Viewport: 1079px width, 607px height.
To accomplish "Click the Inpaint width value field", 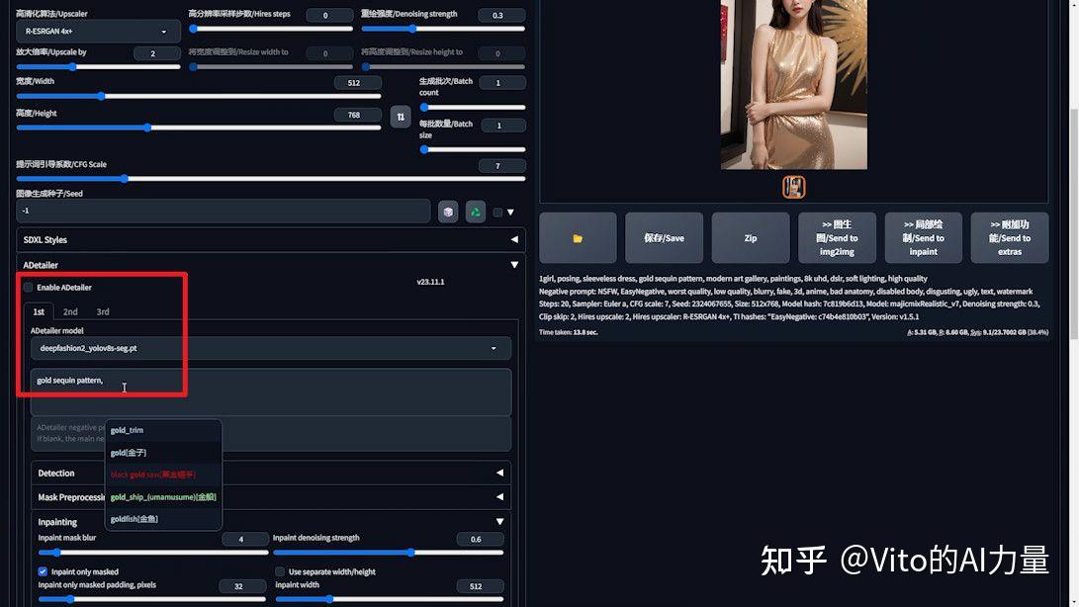I will click(x=481, y=586).
